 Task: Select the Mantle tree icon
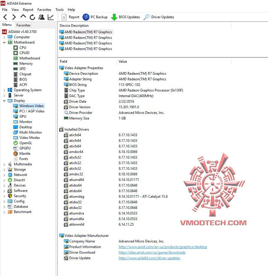coord(16,154)
